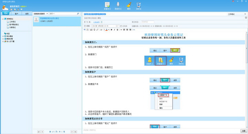248x134 pixels.
Task: Apply italic formatting with I icon
Action: [114, 30]
